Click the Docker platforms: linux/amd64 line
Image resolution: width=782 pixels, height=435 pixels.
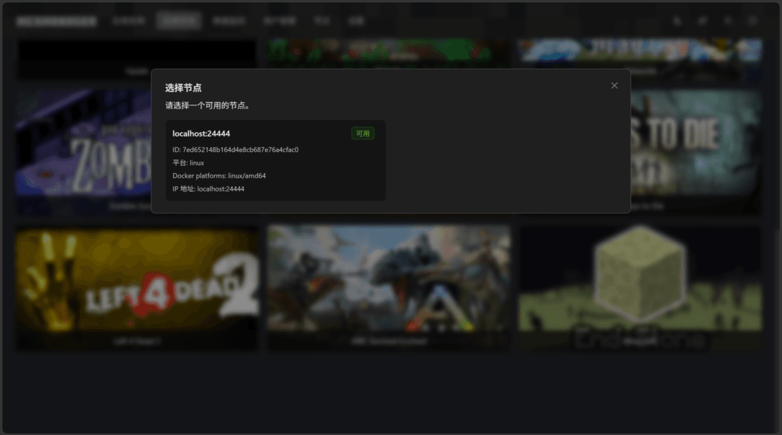click(219, 176)
